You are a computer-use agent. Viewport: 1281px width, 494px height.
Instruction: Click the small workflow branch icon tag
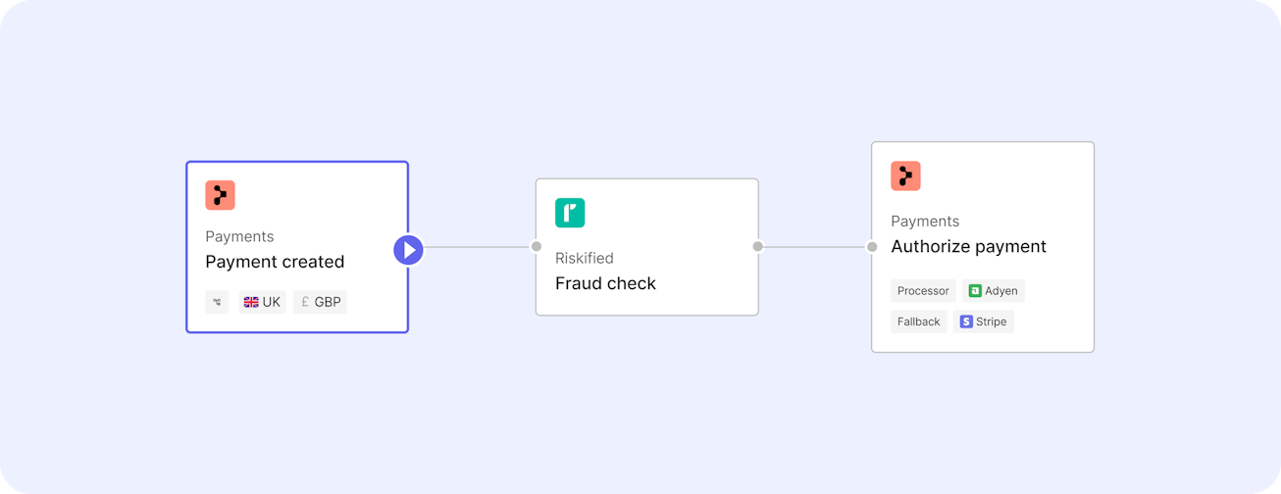pyautogui.click(x=217, y=302)
